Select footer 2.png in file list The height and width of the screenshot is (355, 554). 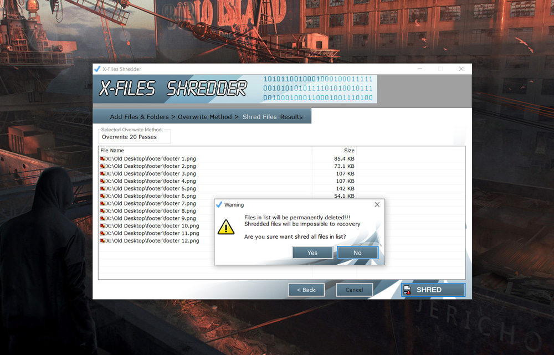pyautogui.click(x=151, y=166)
